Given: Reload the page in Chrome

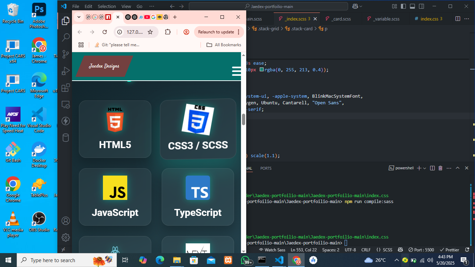Looking at the screenshot, I should (x=105, y=32).
